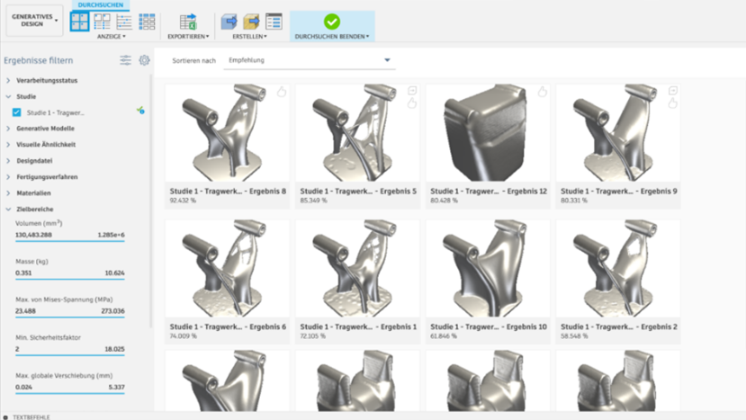Open the Anzeige dropdown menu
The width and height of the screenshot is (746, 420).
click(x=112, y=36)
